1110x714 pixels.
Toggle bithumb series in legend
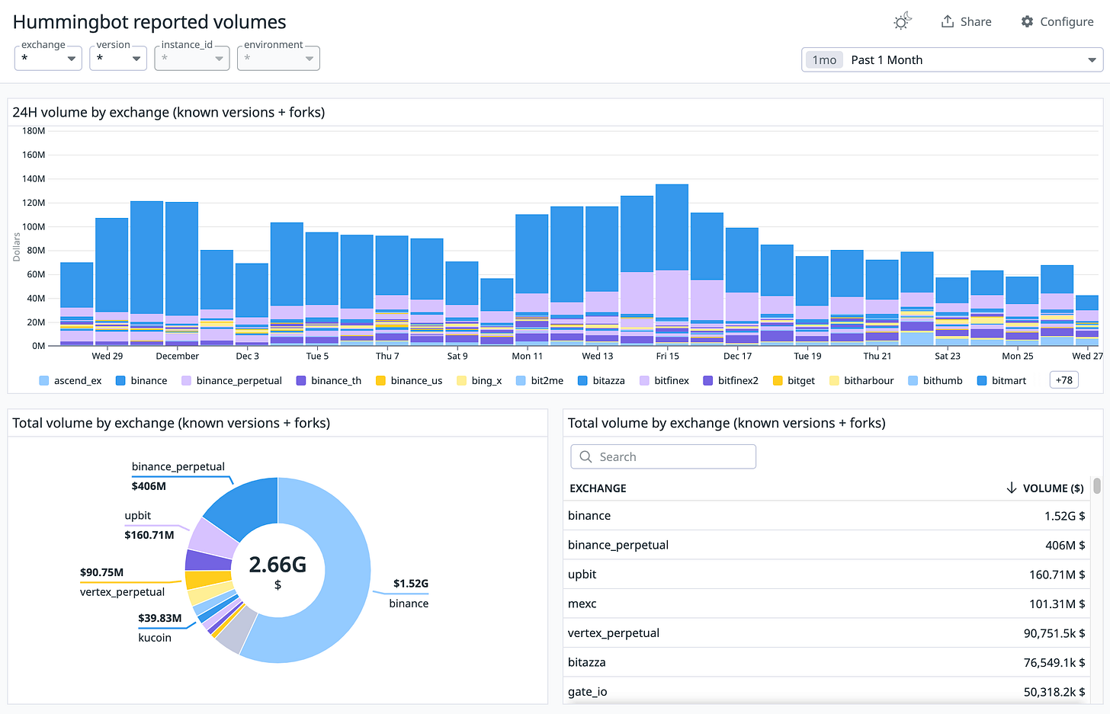(x=935, y=380)
